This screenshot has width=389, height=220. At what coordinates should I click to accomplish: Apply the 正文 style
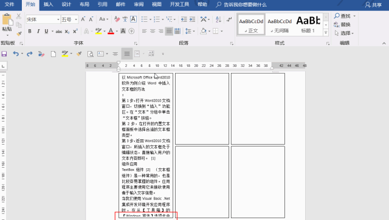[251, 24]
